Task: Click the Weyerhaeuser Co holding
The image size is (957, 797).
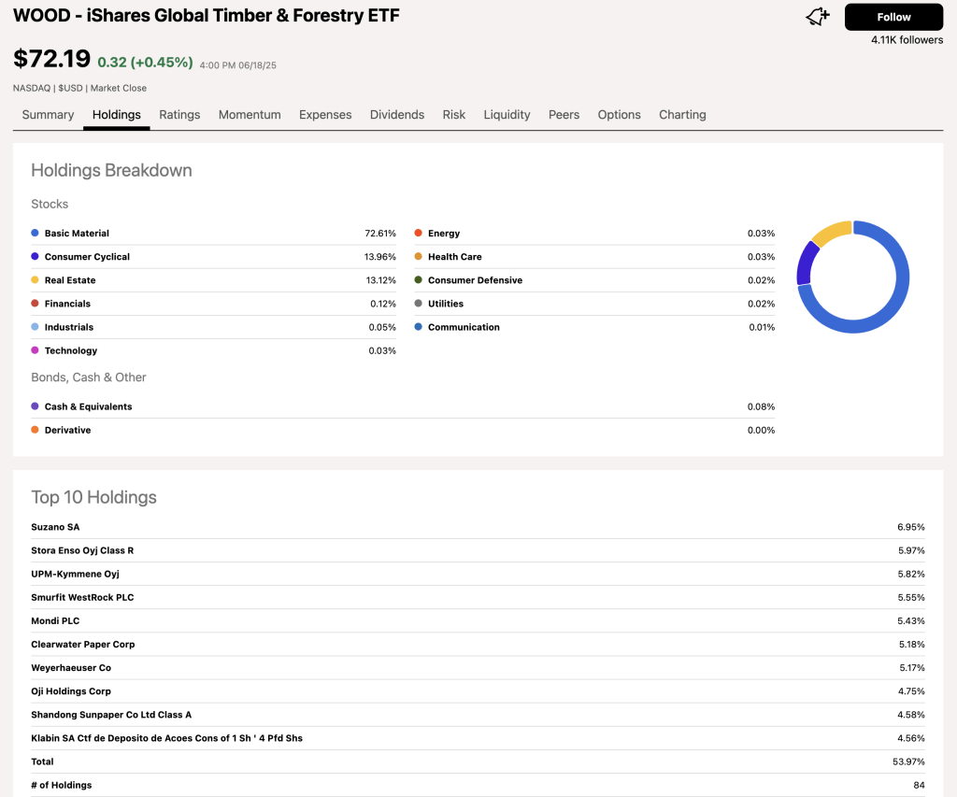Action: pyautogui.click(x=71, y=668)
